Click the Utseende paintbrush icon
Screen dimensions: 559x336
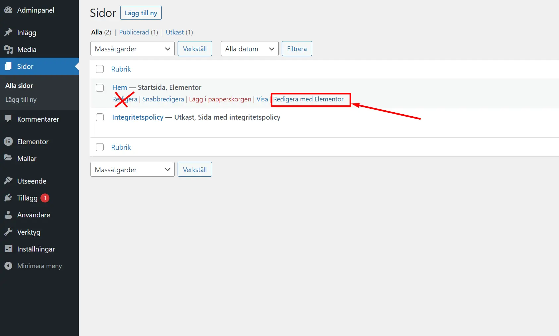(8, 181)
